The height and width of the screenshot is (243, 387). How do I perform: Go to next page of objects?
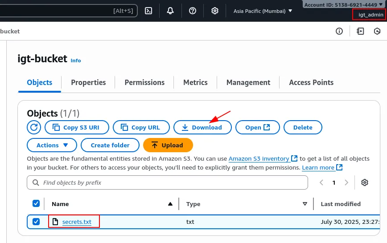click(x=346, y=182)
